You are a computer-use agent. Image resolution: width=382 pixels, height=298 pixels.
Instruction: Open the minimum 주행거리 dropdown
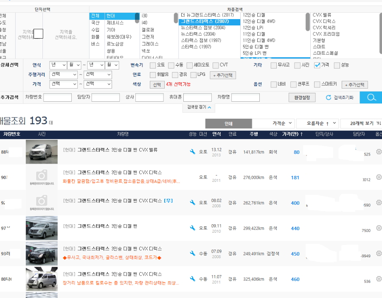pyautogui.click(x=63, y=75)
